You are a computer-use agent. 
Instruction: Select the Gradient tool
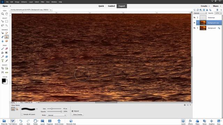point(7,52)
